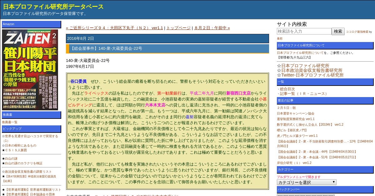Click the 2016年8月 2日 date header

pyautogui.click(x=167, y=39)
